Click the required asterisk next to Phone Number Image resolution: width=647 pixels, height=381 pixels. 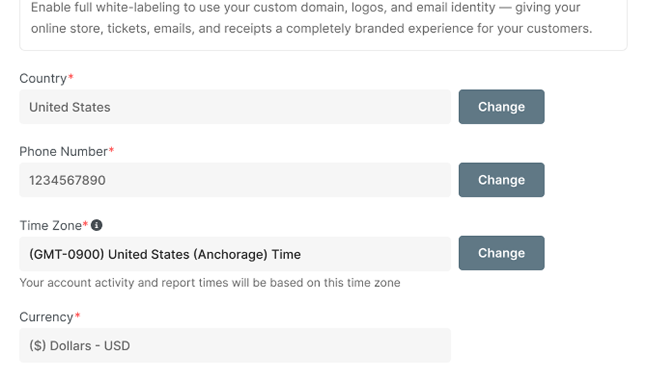(112, 151)
